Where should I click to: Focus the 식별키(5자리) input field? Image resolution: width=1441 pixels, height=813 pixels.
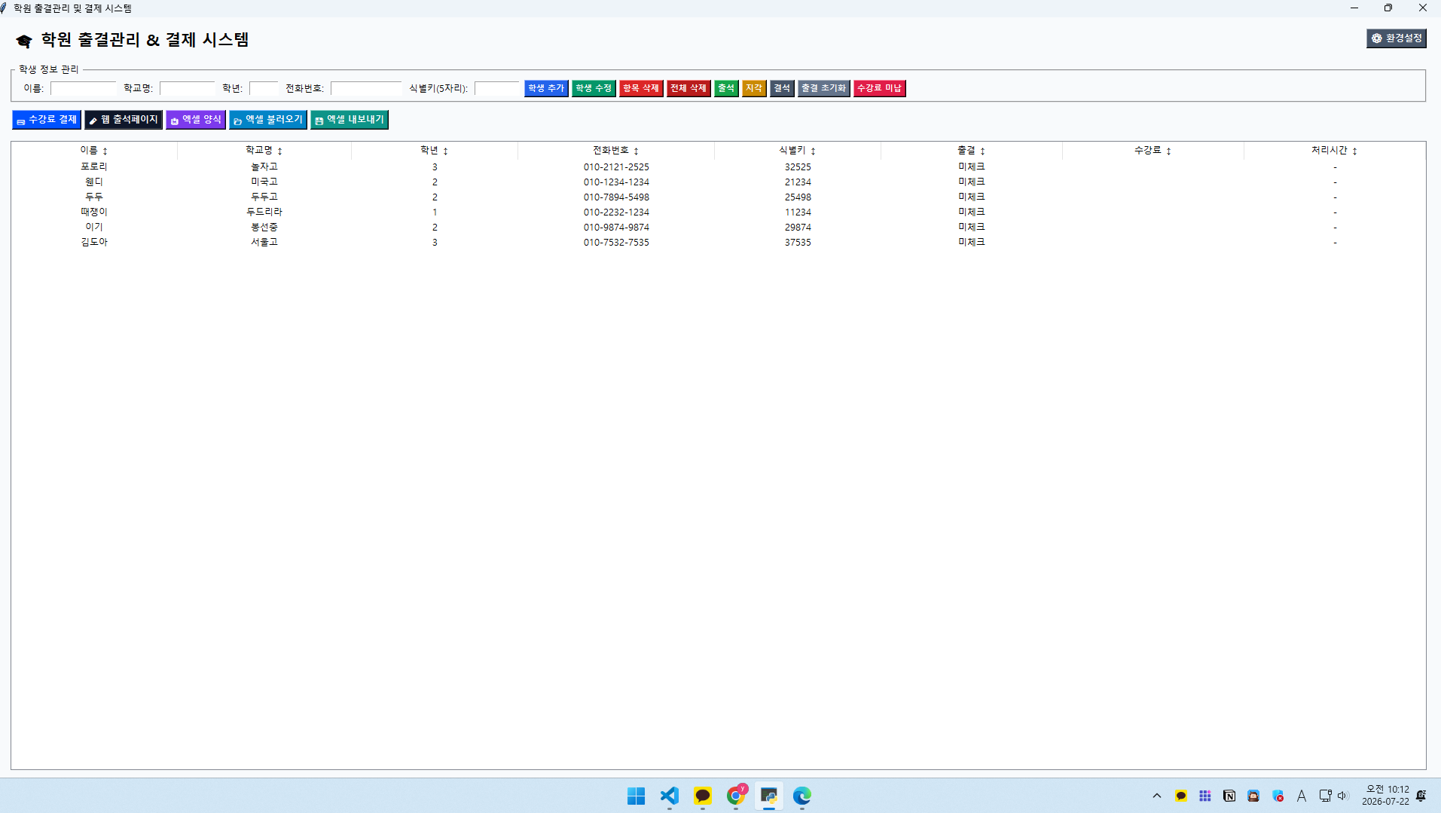[x=496, y=89]
